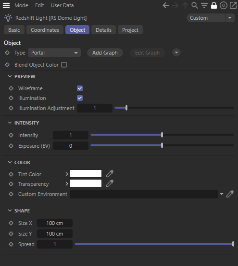Open the Custom layout dropdown

click(211, 18)
